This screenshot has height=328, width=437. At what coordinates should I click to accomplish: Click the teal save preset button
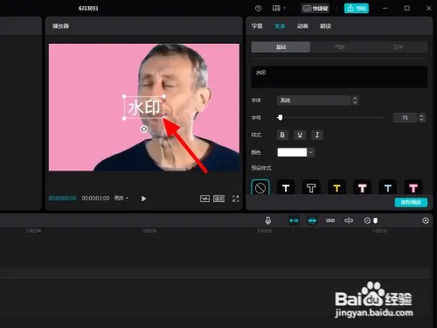[x=411, y=202]
